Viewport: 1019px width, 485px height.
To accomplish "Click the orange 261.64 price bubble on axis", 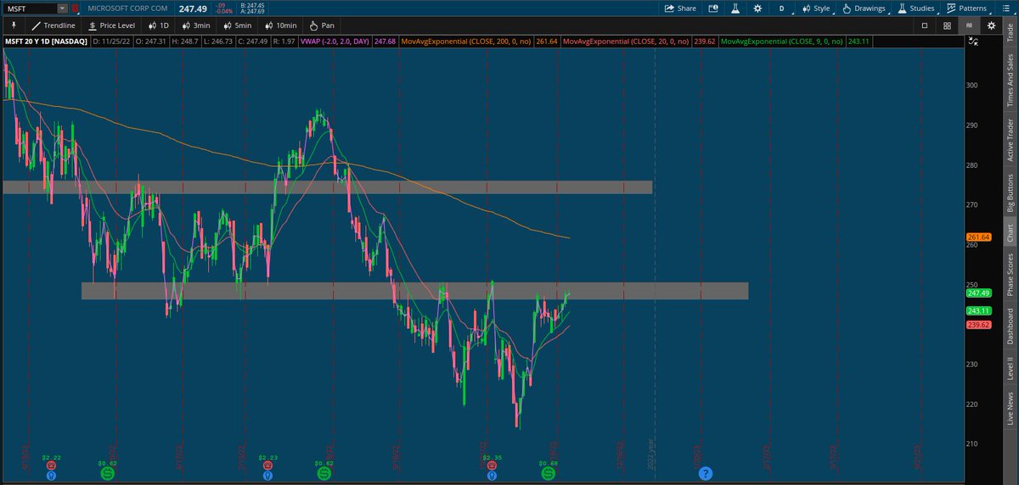I will point(978,237).
